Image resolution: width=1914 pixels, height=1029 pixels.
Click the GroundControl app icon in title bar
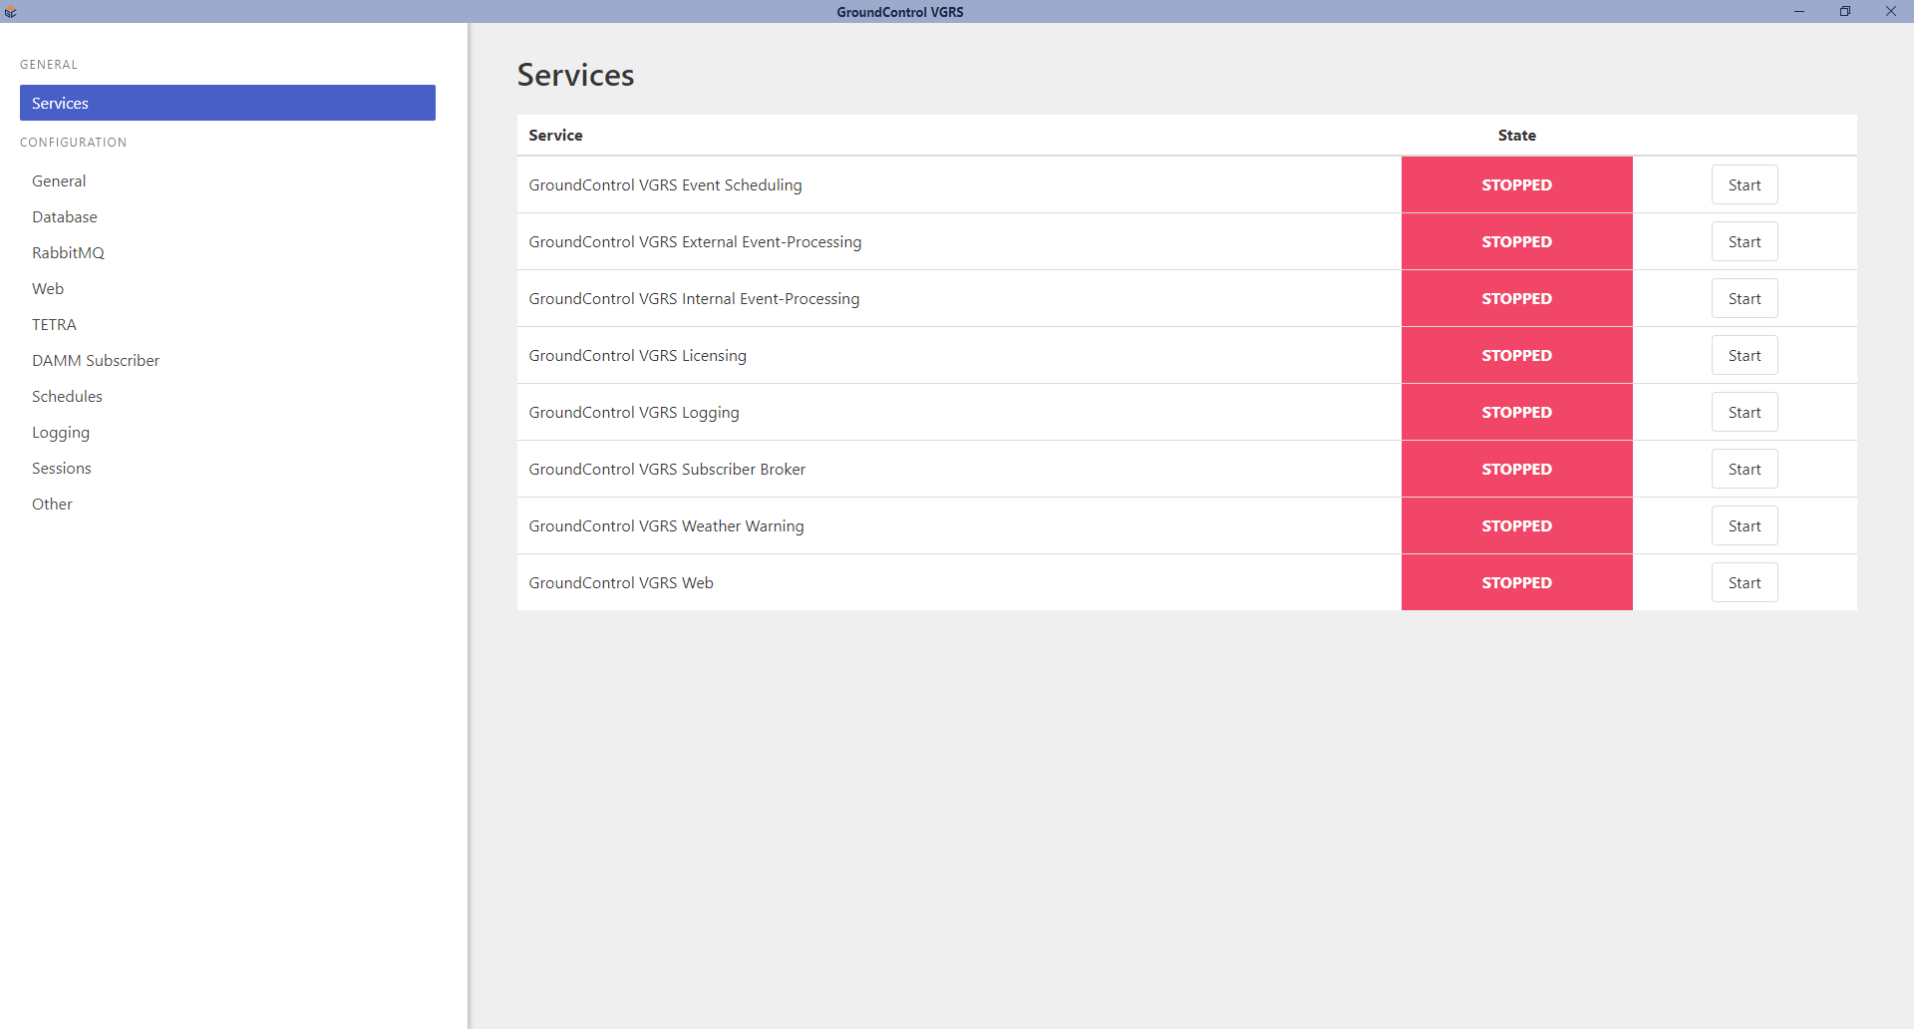tap(11, 12)
